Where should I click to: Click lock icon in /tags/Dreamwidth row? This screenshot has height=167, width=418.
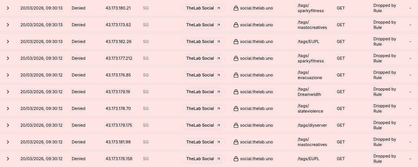point(236,92)
